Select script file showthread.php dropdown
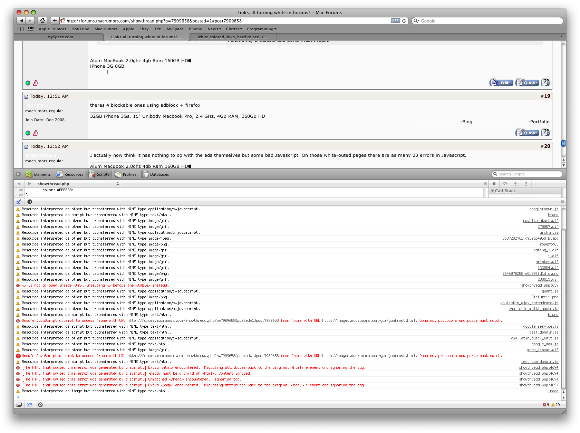Image resolution: width=580 pixels, height=433 pixels. (x=78, y=184)
